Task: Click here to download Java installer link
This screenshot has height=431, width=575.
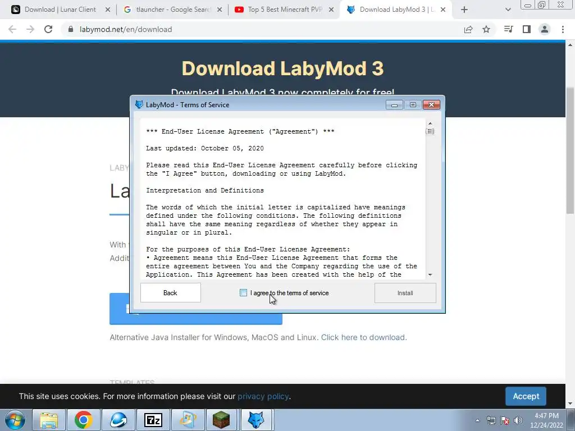Action: click(x=364, y=337)
